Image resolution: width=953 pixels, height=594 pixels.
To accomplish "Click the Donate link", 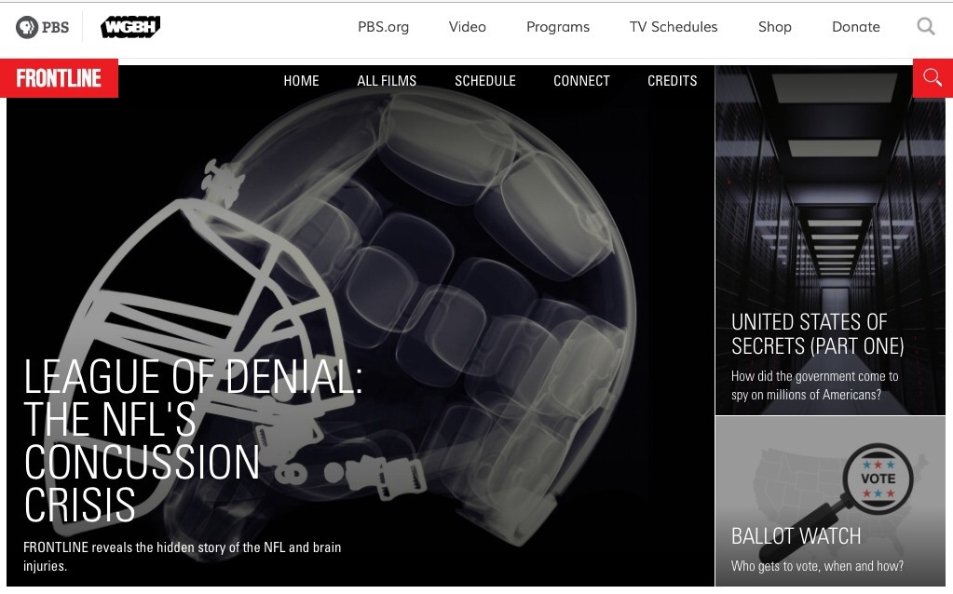I will 855,27.
